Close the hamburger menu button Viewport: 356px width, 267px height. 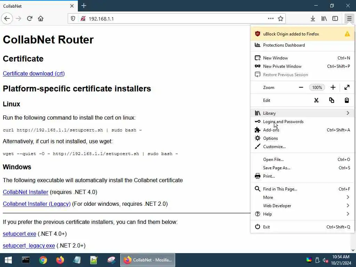click(x=349, y=19)
